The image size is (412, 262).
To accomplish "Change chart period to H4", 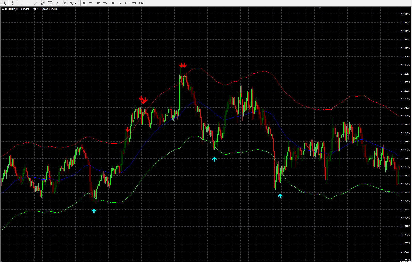I will coord(119,3).
